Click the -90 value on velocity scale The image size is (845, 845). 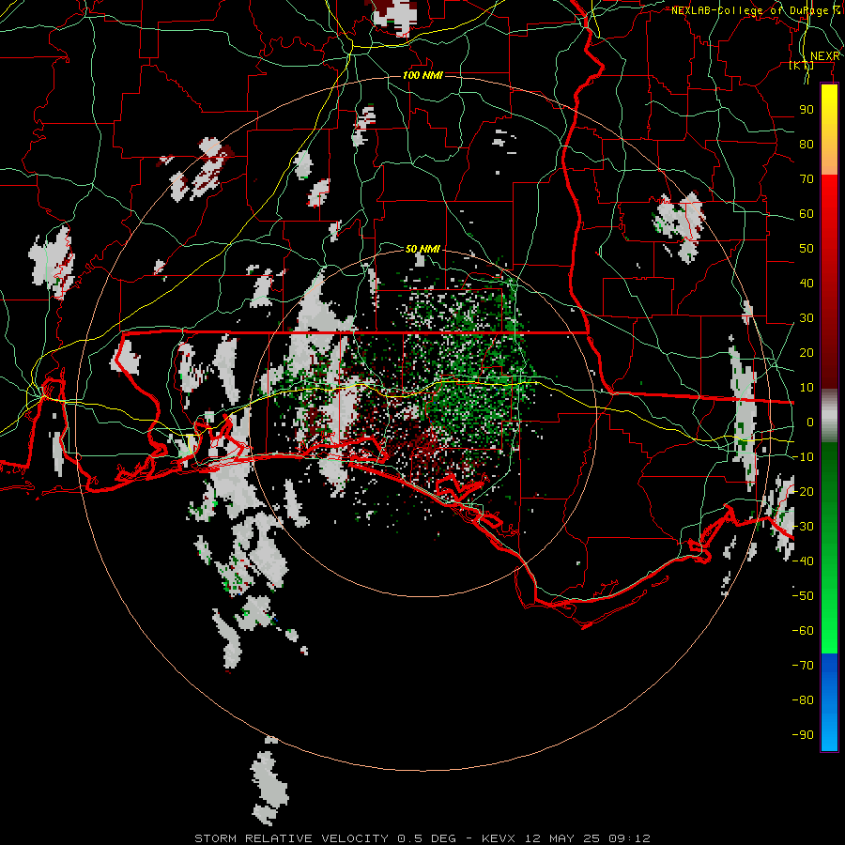click(803, 735)
